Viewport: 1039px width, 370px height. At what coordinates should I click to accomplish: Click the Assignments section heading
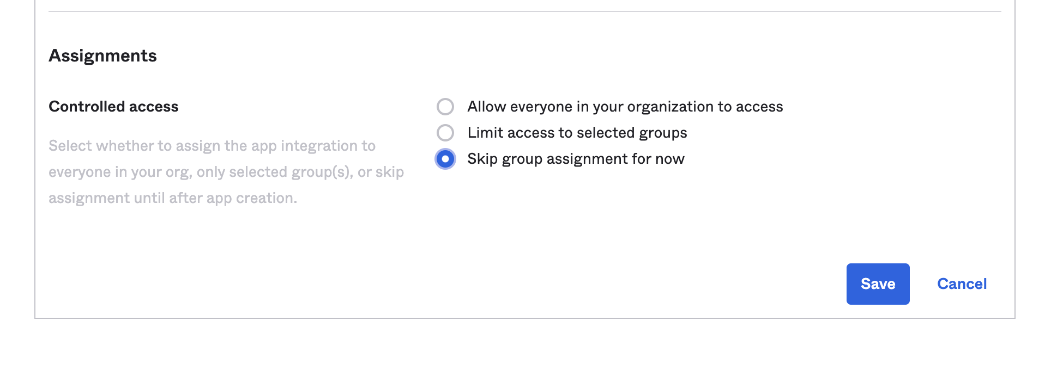(x=102, y=55)
